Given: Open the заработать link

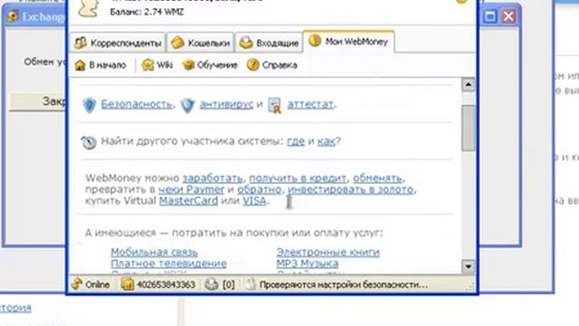Looking at the screenshot, I should (213, 178).
